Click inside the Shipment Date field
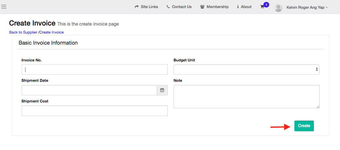 89,90
